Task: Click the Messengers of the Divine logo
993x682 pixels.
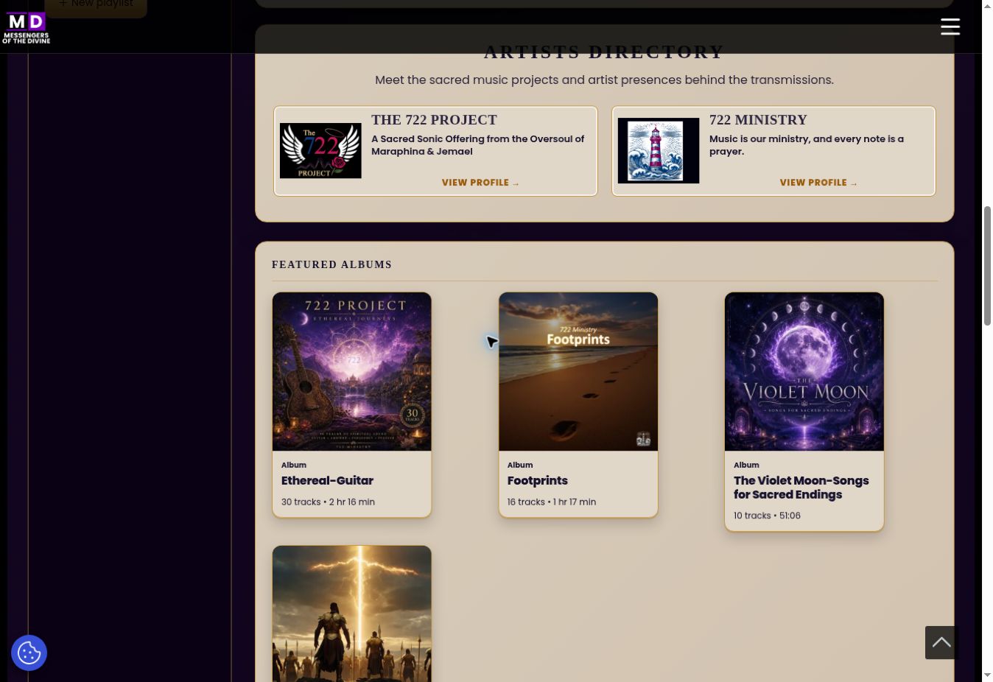Action: pyautogui.click(x=27, y=28)
